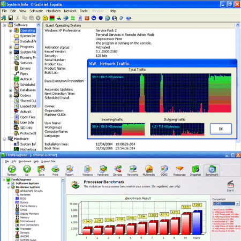Open the Multimedia icon in FreshDiagnose toolbar

point(149,170)
